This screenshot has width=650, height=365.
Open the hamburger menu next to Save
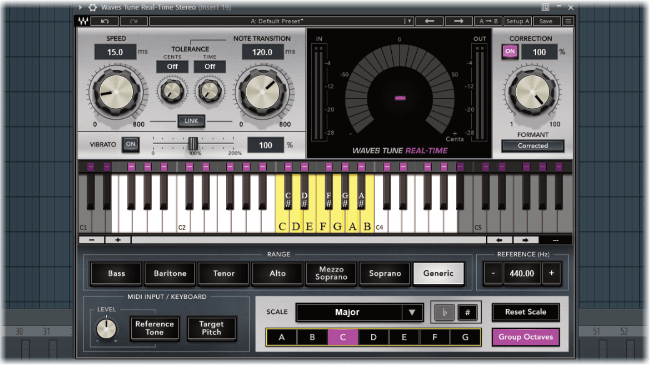point(568,21)
